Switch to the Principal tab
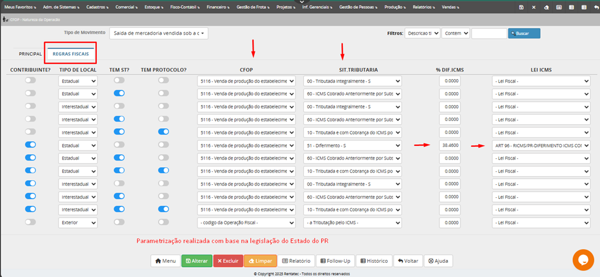Viewport: 600px width, 277px height. pyautogui.click(x=30, y=54)
